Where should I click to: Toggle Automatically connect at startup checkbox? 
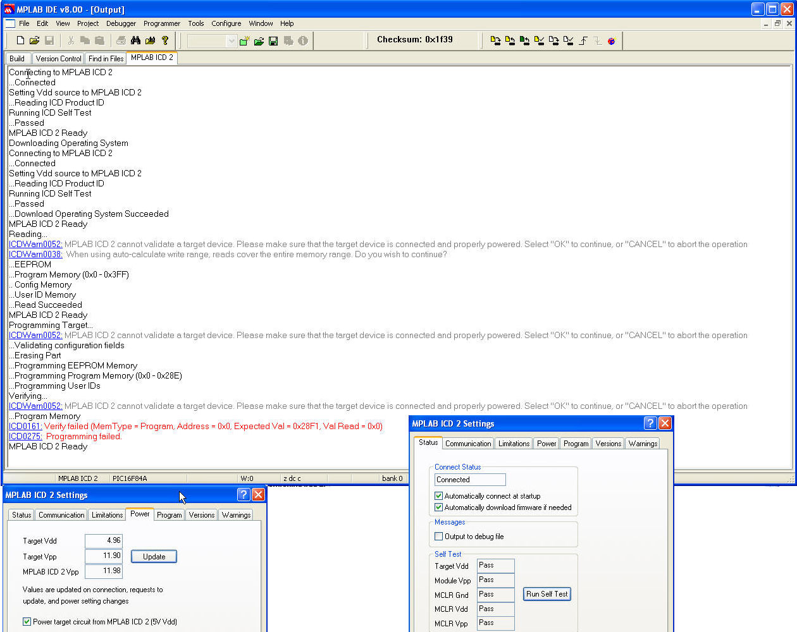(438, 496)
